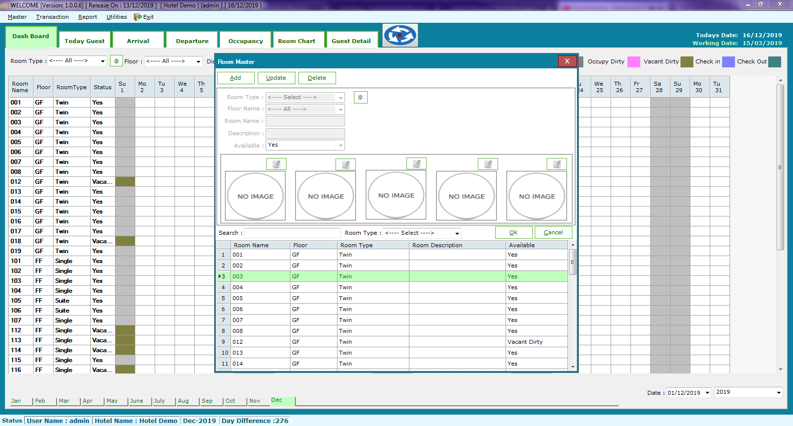
Task: Click the Exit door icon in menu bar
Action: click(138, 17)
